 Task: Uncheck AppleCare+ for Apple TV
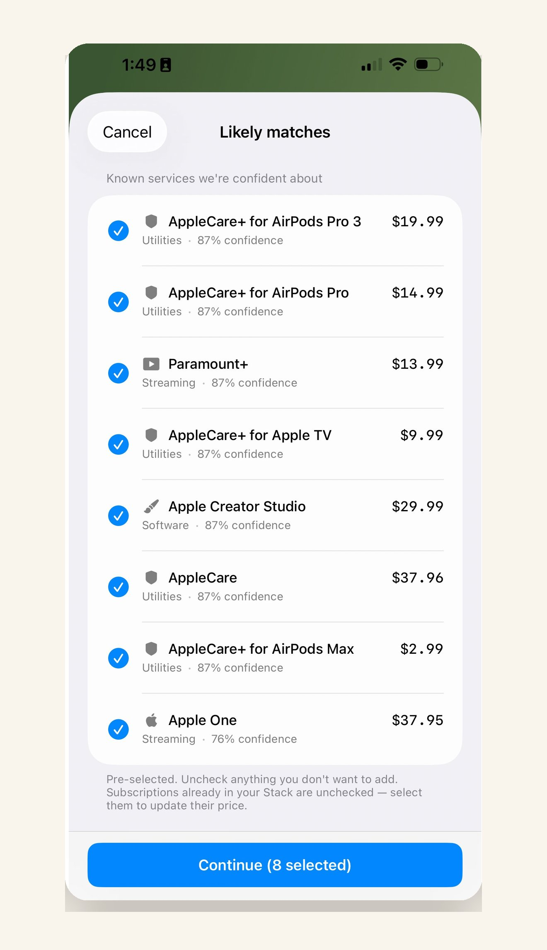118,444
